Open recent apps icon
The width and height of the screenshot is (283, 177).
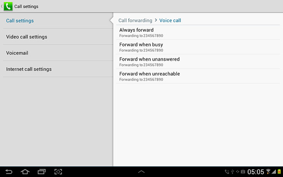click(x=42, y=172)
